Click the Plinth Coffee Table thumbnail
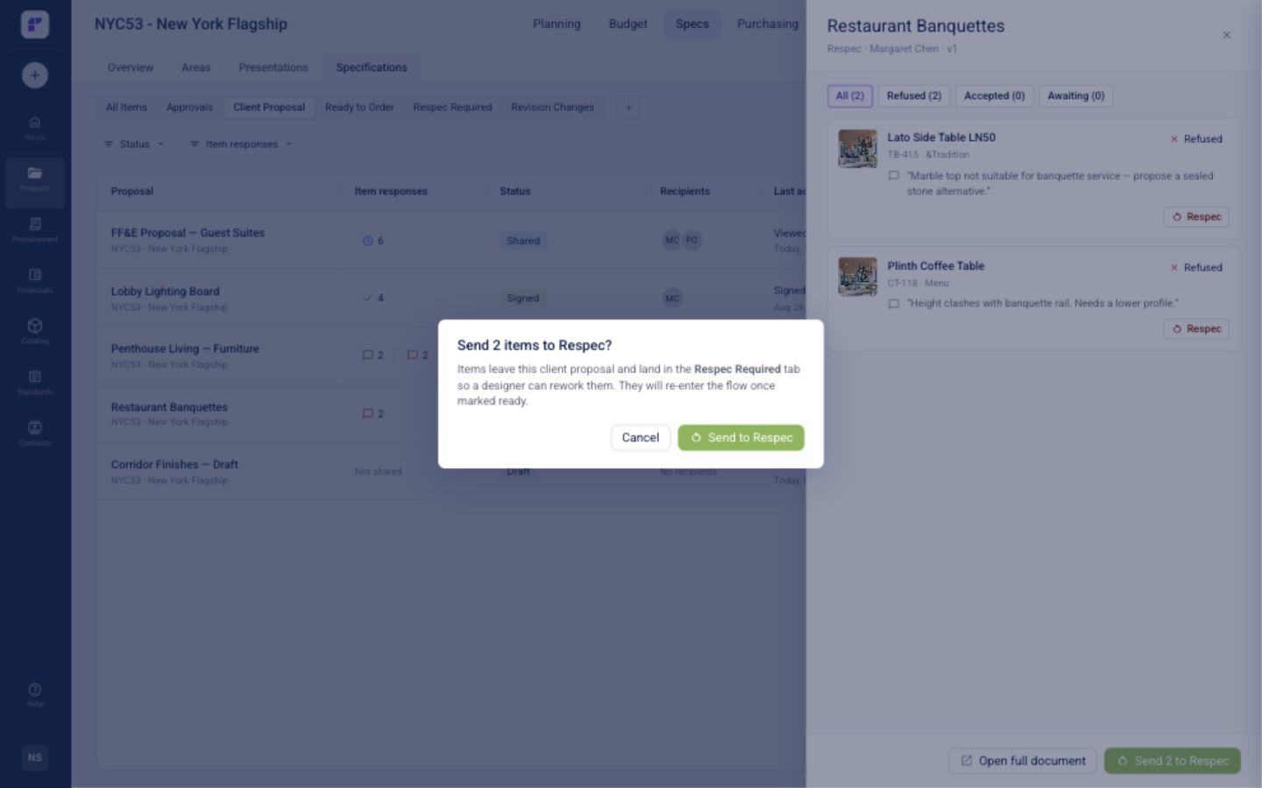 [857, 277]
